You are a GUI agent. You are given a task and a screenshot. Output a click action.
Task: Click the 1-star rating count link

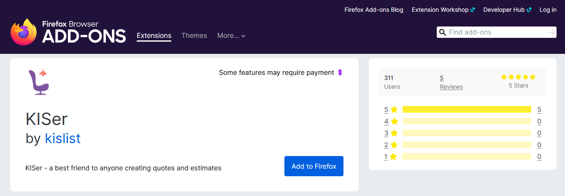(x=539, y=157)
